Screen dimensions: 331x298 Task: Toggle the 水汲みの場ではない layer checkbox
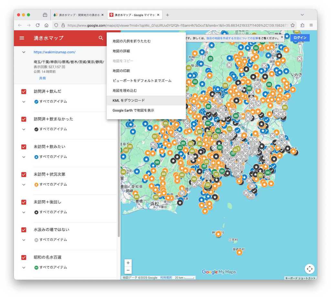coord(24,230)
